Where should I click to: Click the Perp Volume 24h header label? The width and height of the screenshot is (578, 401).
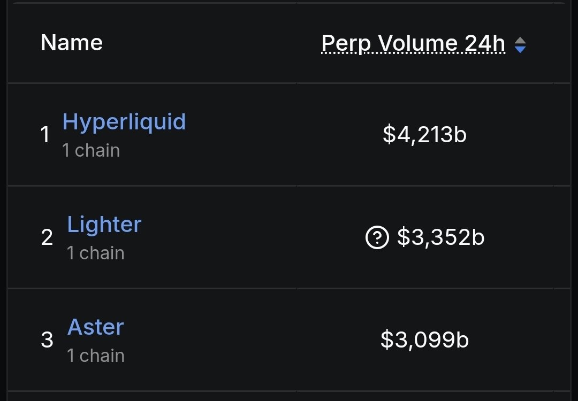click(x=413, y=44)
